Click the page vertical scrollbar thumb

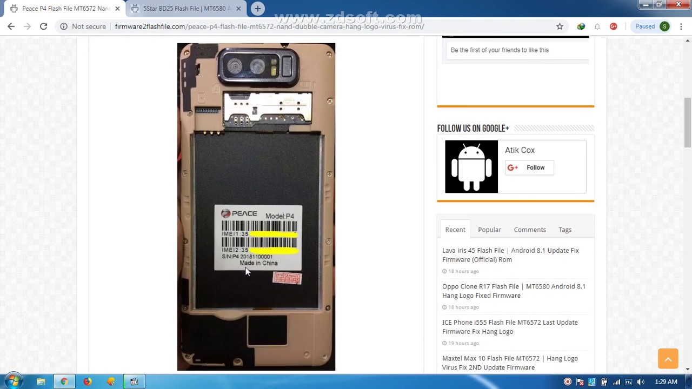tap(687, 122)
